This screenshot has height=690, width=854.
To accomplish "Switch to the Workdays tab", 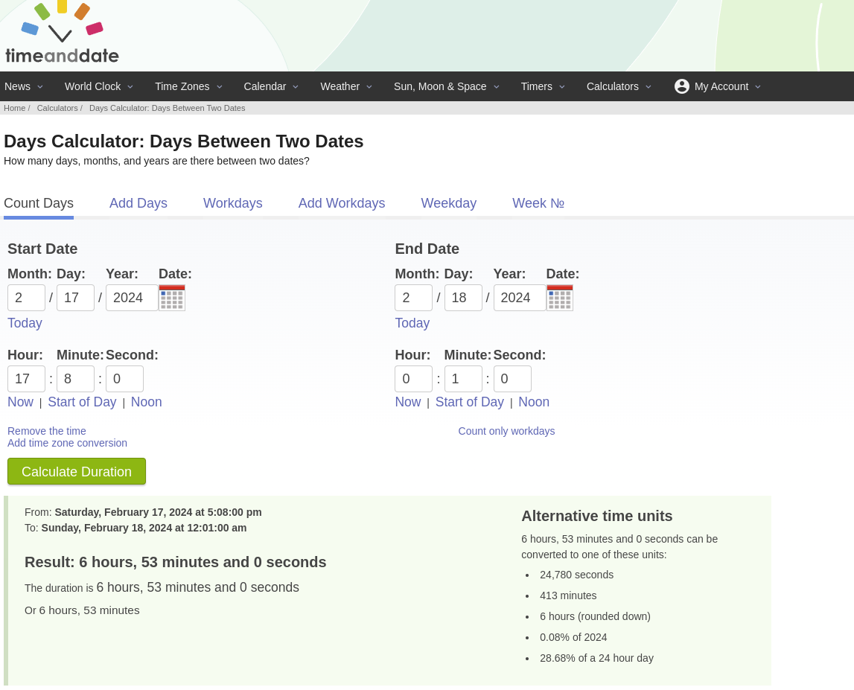I will coord(232,203).
